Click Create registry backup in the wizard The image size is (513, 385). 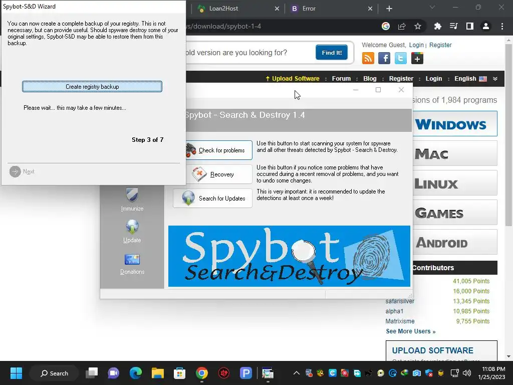[92, 86]
